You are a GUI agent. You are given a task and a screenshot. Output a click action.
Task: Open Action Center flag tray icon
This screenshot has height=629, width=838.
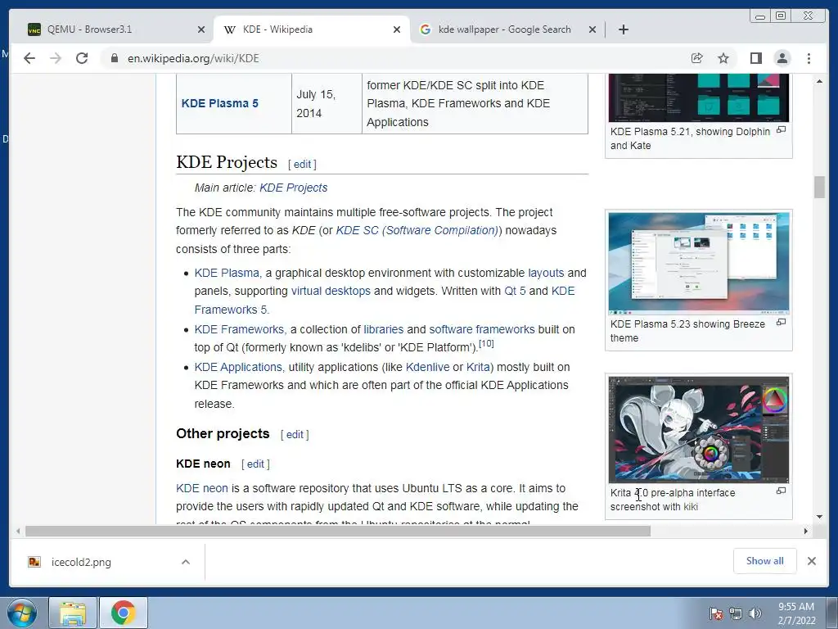tap(715, 613)
